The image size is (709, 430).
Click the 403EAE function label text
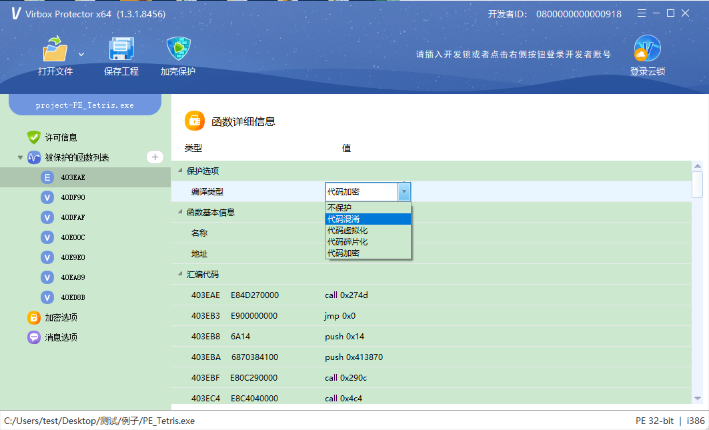[73, 178]
